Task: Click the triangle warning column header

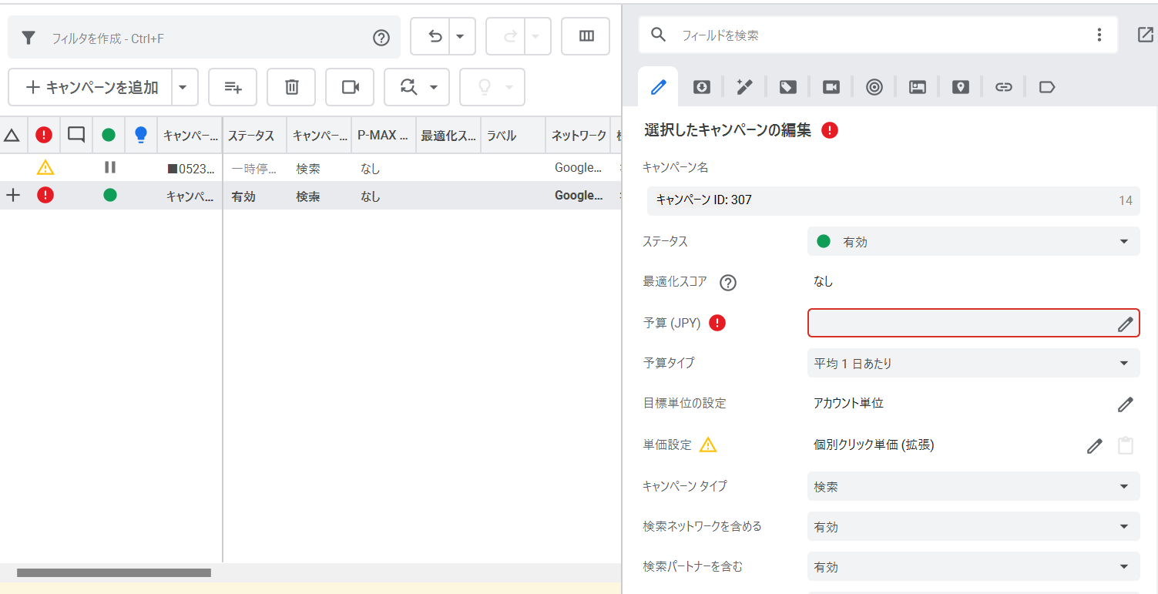Action: [x=12, y=136]
